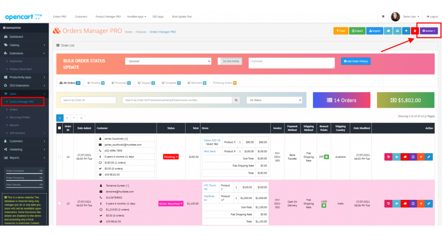Click red truck icon for order 14

point(405,157)
